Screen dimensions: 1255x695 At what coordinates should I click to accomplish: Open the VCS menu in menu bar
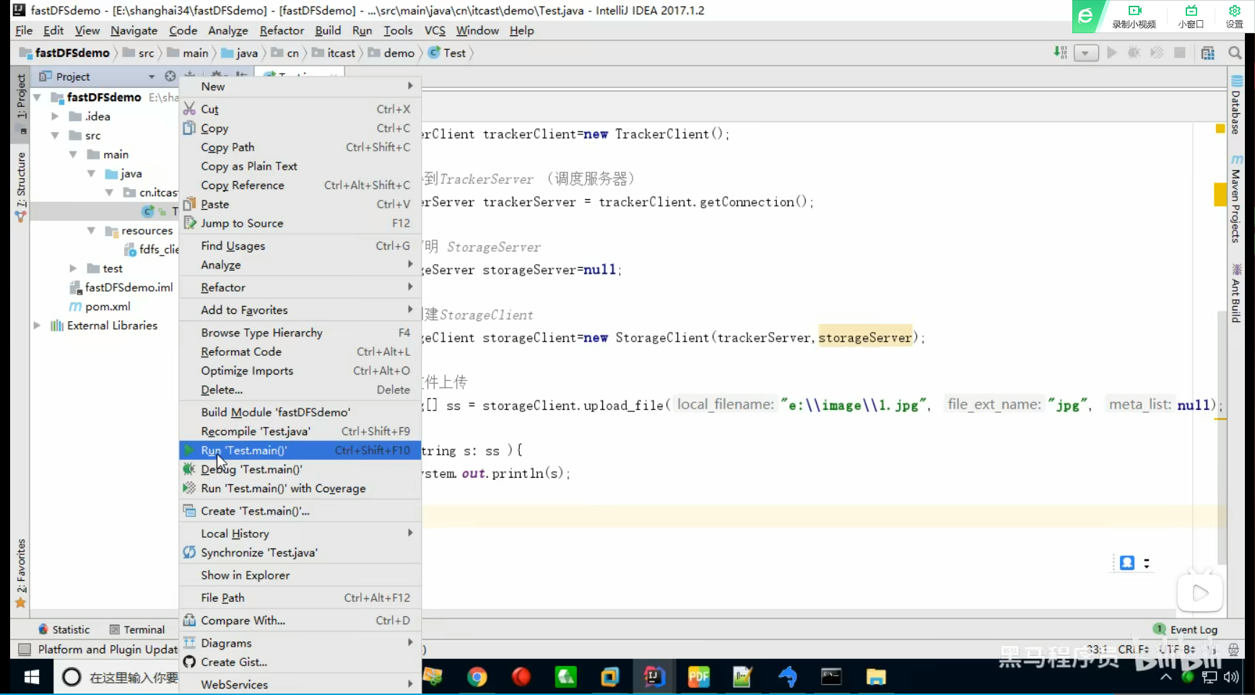click(x=435, y=30)
